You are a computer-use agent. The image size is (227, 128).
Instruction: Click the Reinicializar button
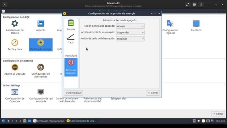click(73, 93)
